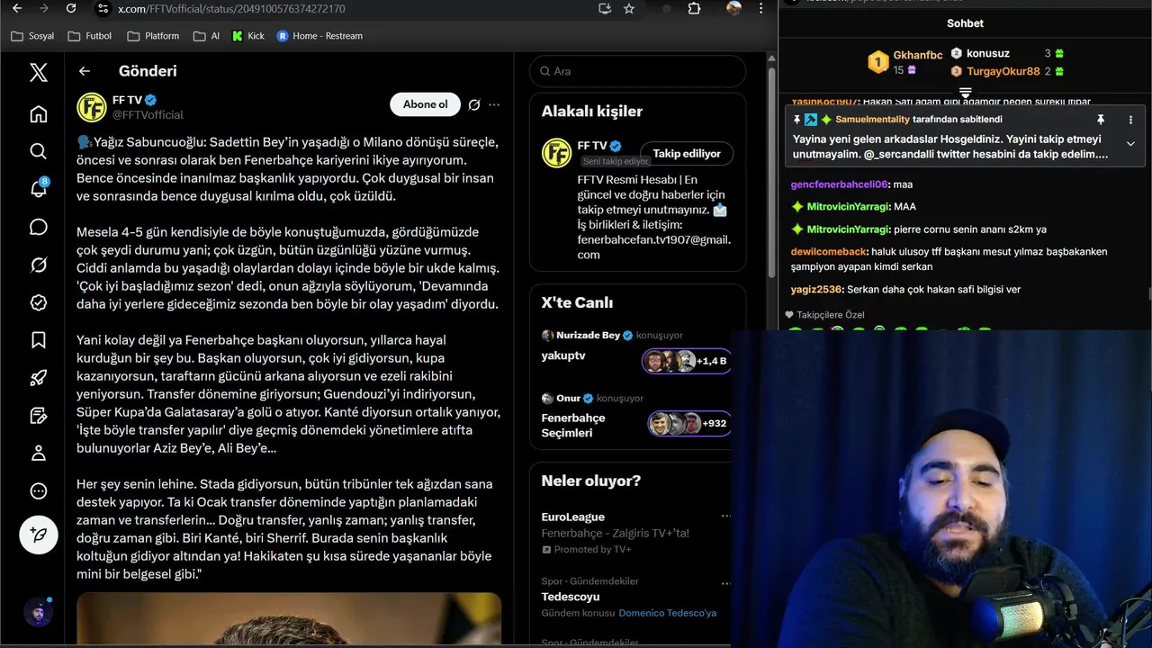This screenshot has width=1152, height=648.
Task: Click install app icon in address bar
Action: (605, 8)
